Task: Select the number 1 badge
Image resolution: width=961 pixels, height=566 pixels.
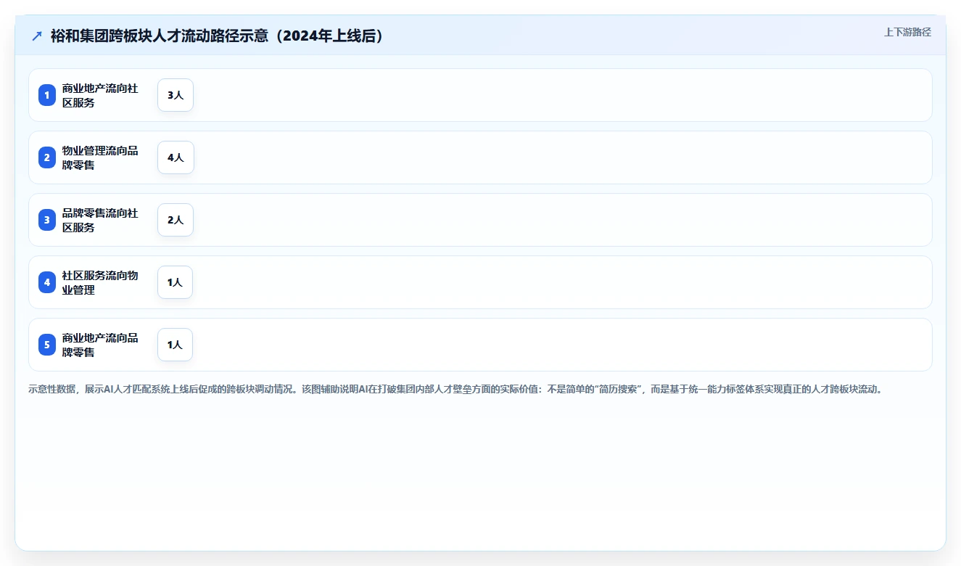Action: pos(47,95)
